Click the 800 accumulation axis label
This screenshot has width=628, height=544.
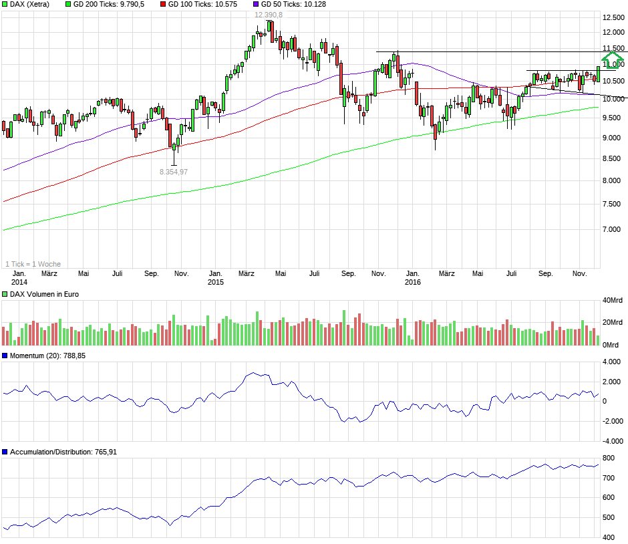coord(609,458)
